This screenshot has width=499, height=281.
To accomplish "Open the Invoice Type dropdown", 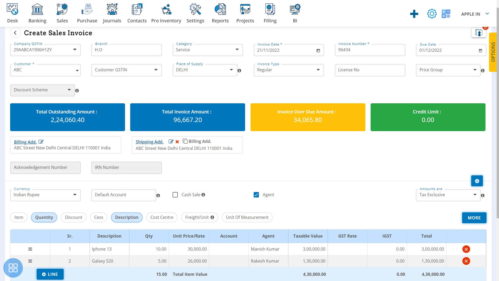I will pyautogui.click(x=289, y=70).
